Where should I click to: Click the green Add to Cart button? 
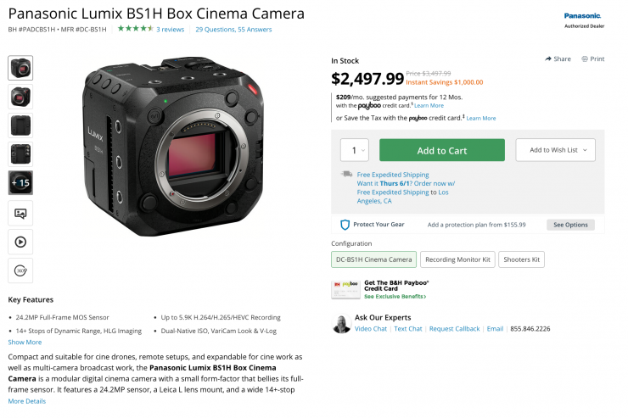coord(441,150)
